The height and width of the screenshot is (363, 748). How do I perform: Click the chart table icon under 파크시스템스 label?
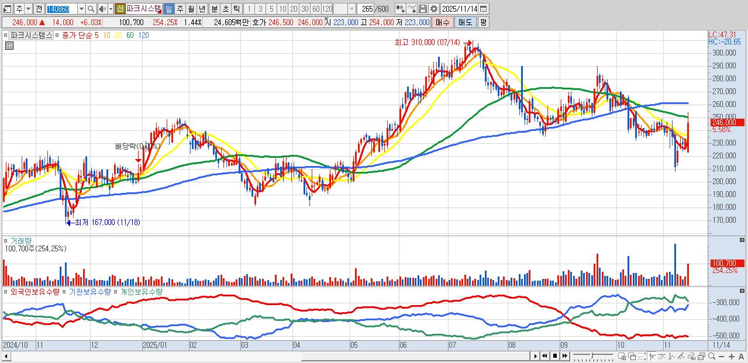9,46
